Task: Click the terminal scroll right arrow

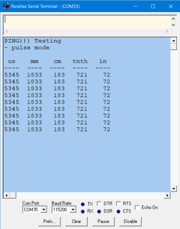Action: click(167, 195)
